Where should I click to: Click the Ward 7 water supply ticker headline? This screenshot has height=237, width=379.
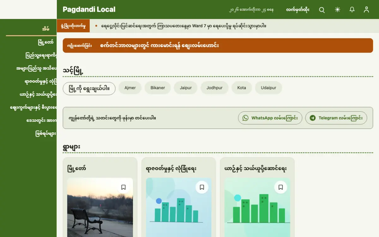point(183,26)
